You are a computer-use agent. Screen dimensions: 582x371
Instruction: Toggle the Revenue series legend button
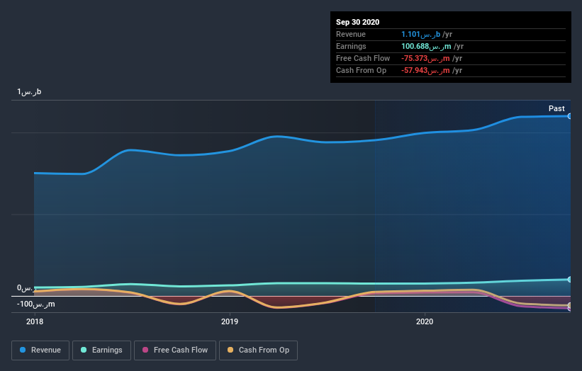click(x=40, y=350)
